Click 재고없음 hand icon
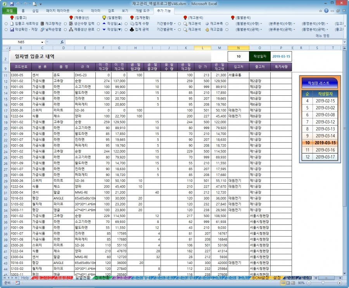 click(207, 29)
